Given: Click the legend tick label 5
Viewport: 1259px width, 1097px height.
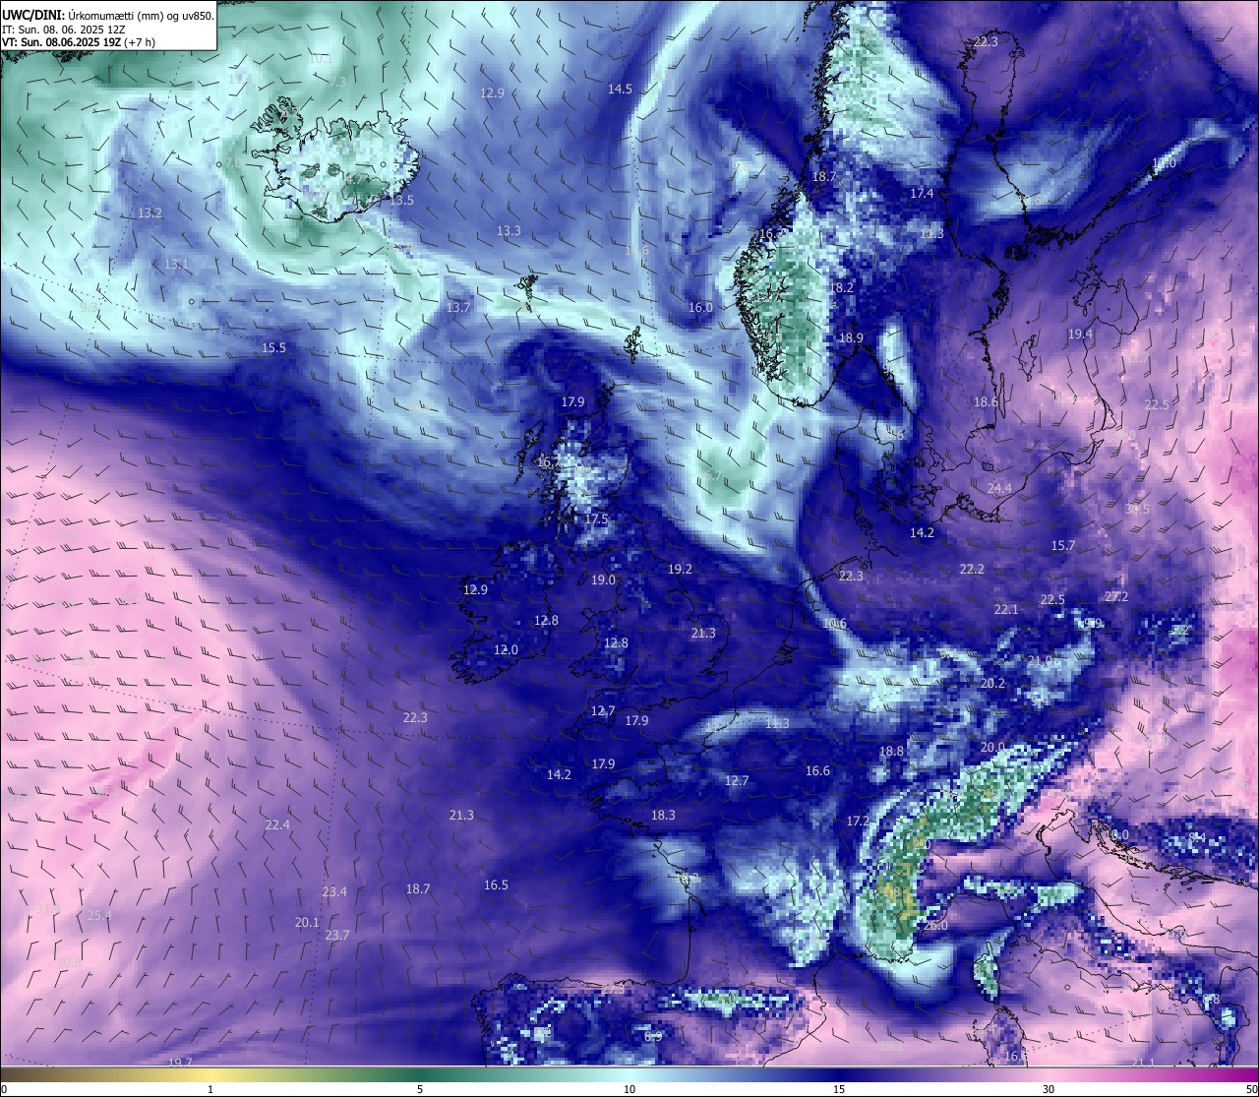Looking at the screenshot, I should tap(420, 1089).
